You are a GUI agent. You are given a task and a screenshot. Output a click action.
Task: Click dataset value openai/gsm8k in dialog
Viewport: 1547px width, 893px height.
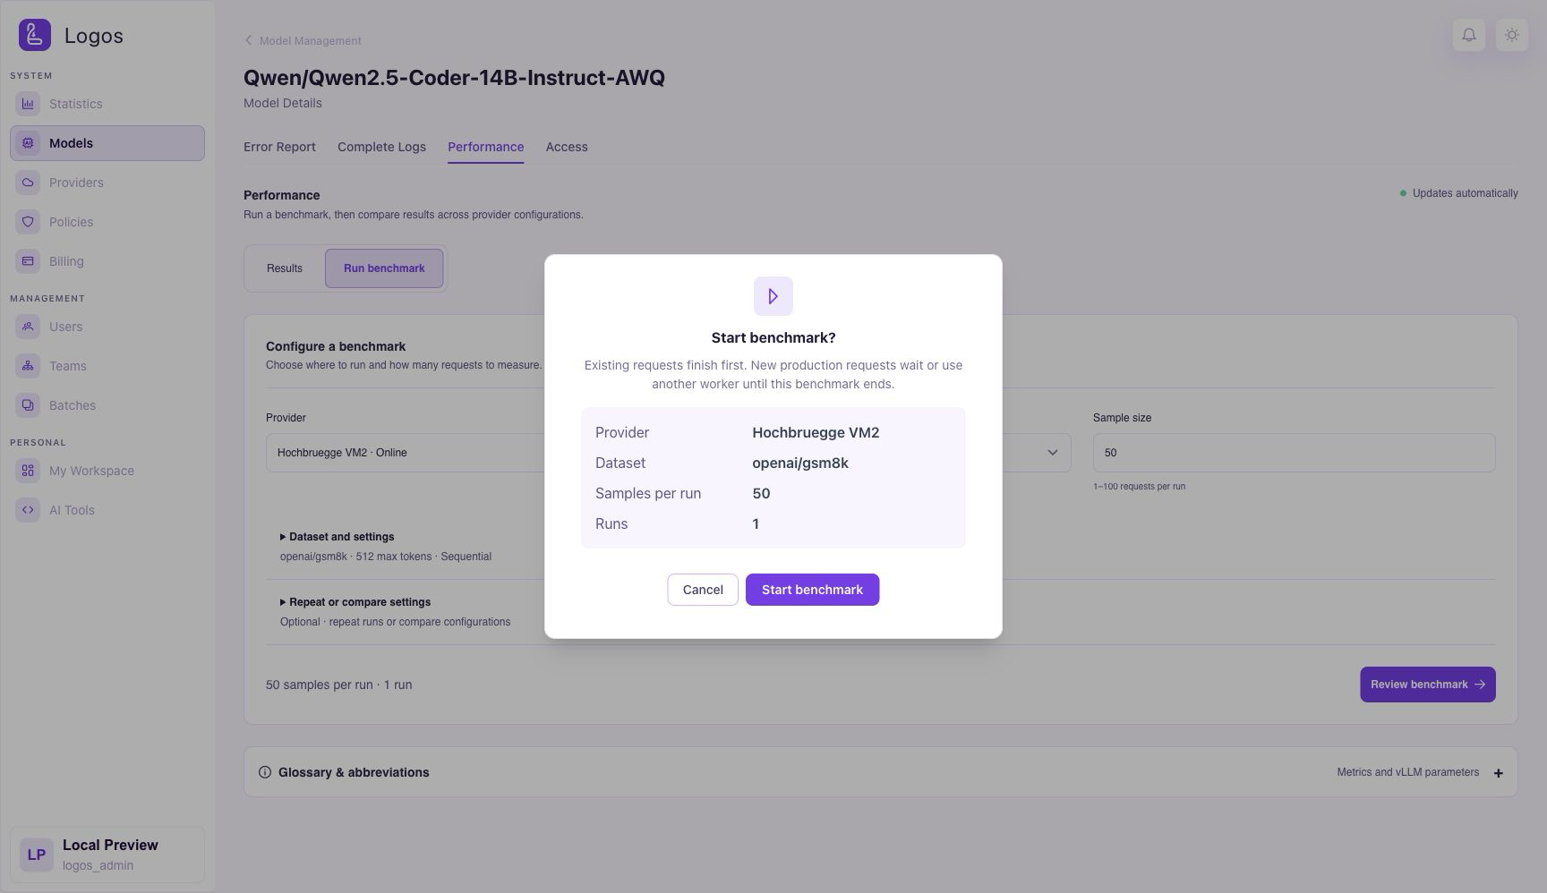pyautogui.click(x=800, y=463)
